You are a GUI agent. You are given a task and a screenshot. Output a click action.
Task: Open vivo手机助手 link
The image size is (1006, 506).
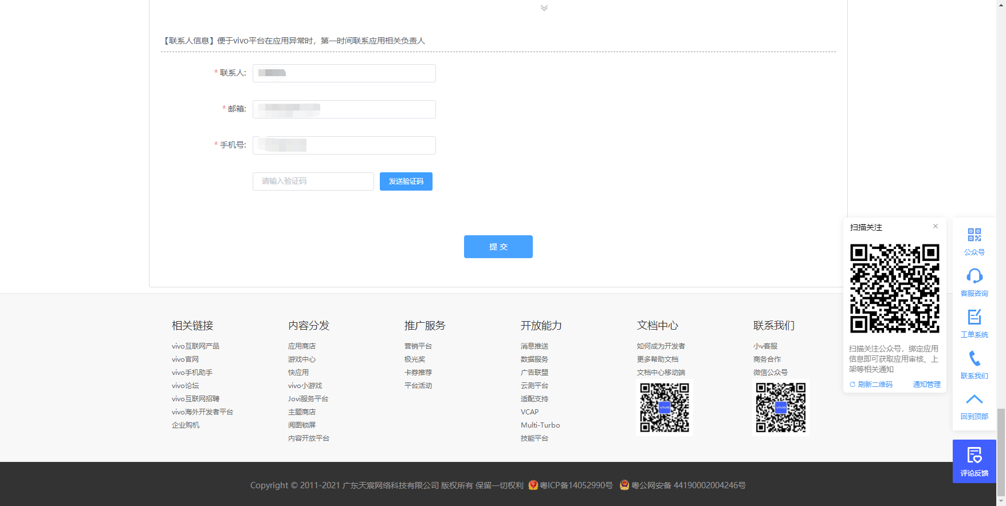pos(192,373)
